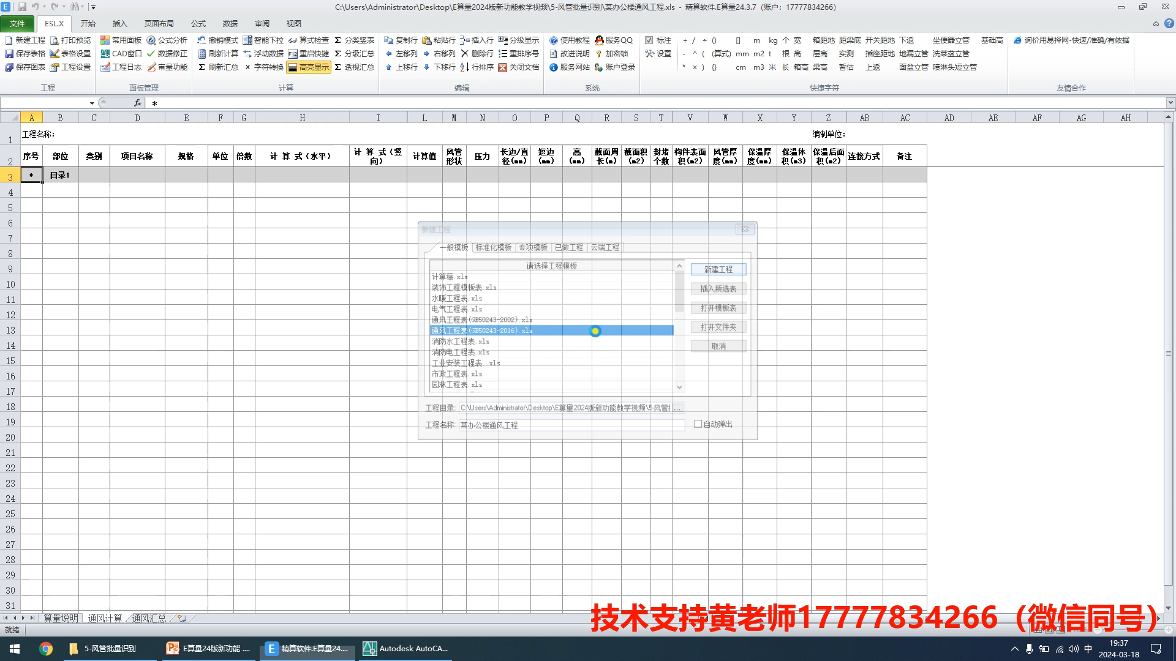Open Quick Access Toolbar customize dropdown
The width and height of the screenshot is (1176, 661).
(x=94, y=7)
